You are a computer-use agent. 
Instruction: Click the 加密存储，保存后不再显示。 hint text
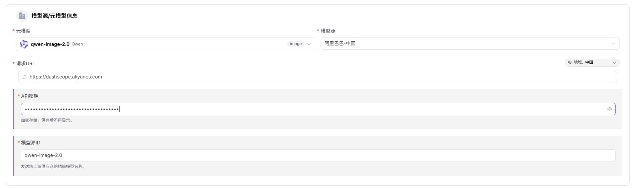46,120
